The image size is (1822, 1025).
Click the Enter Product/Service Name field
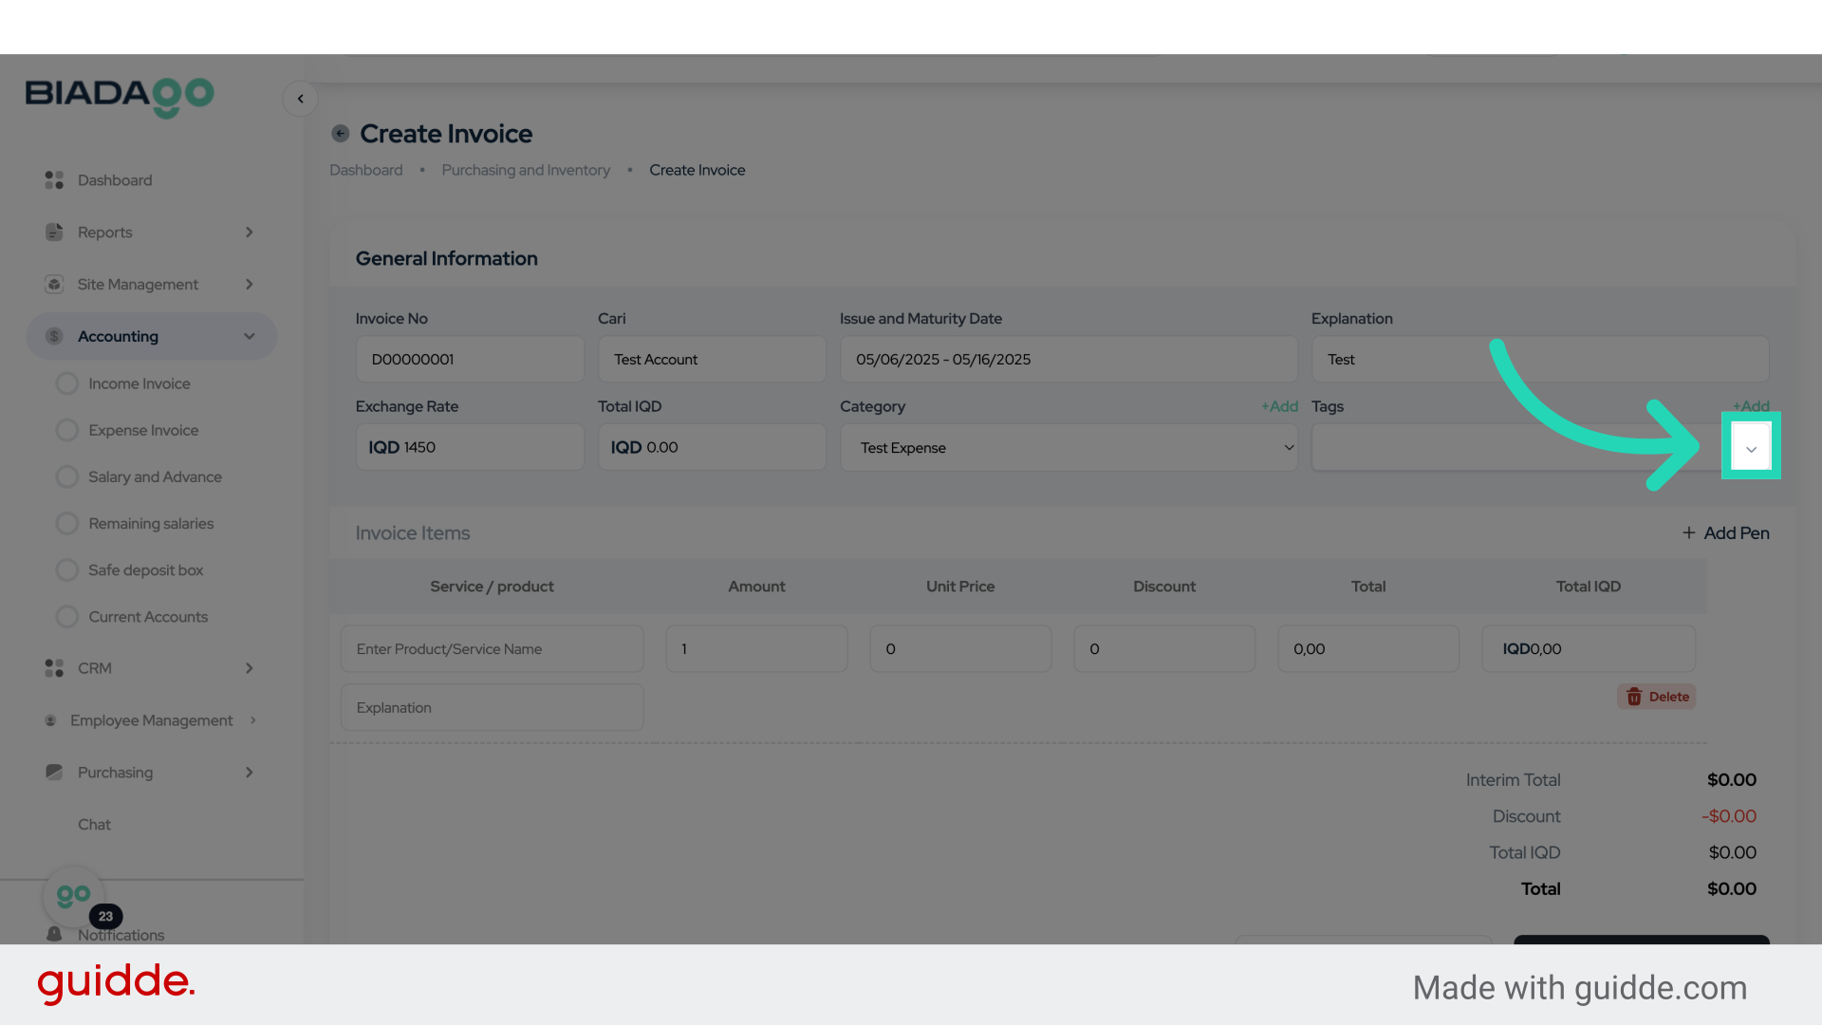492,649
